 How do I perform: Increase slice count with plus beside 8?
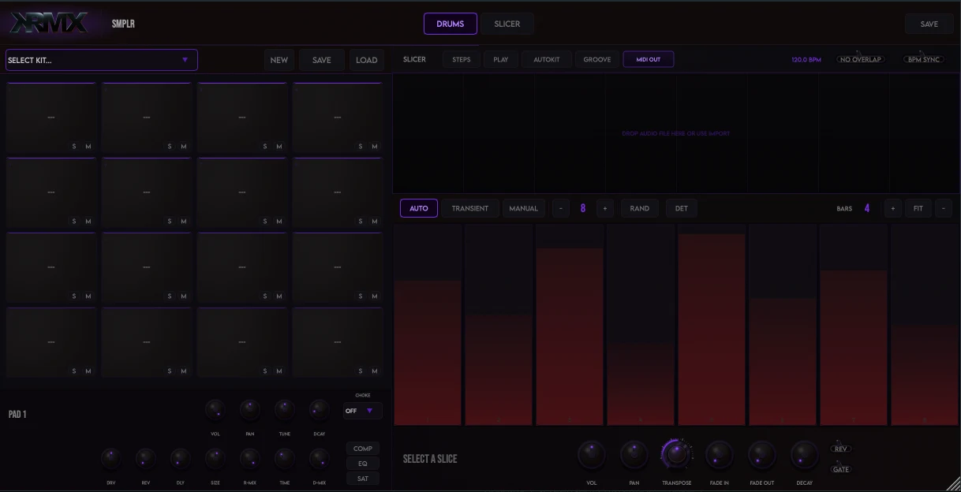[x=605, y=208]
